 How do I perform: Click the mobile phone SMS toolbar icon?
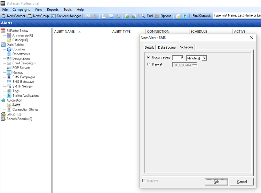pos(94,16)
